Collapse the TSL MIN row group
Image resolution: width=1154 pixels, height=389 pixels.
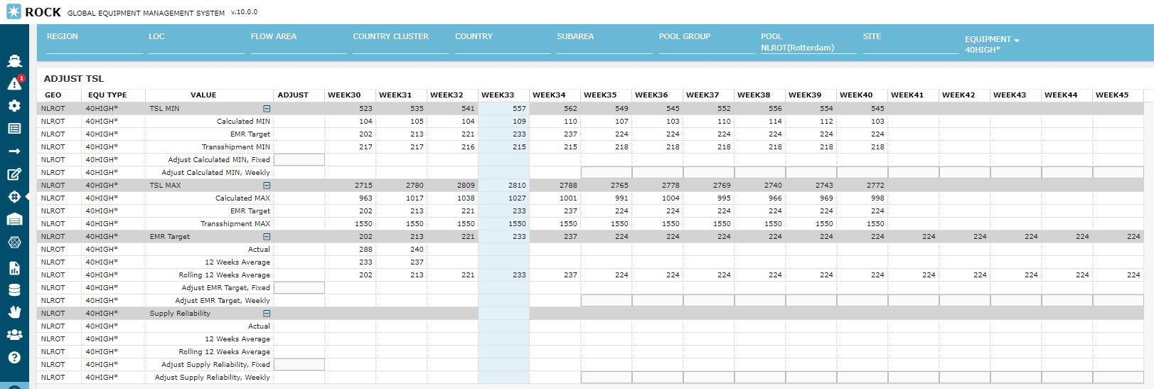[x=267, y=109]
